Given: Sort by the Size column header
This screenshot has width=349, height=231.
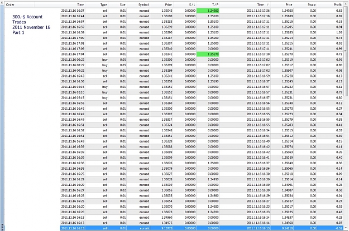Looking at the screenshot, I should 123,4.
